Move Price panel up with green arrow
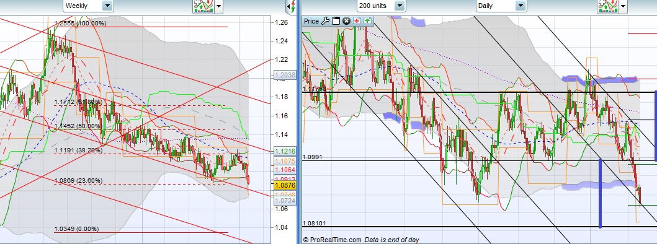657x244 pixels. click(x=367, y=21)
